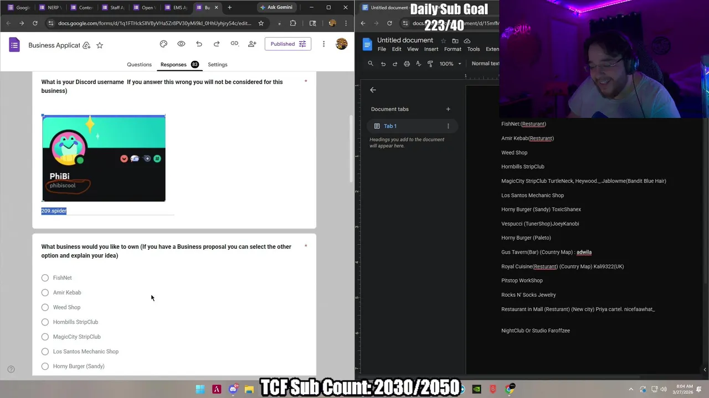This screenshot has width=709, height=398.
Task: Add a new document tab
Action: click(x=448, y=109)
